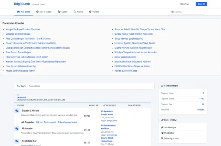Open the Arama navigation tab
Image resolution: width=221 pixels, height=146 pixels.
tap(78, 12)
